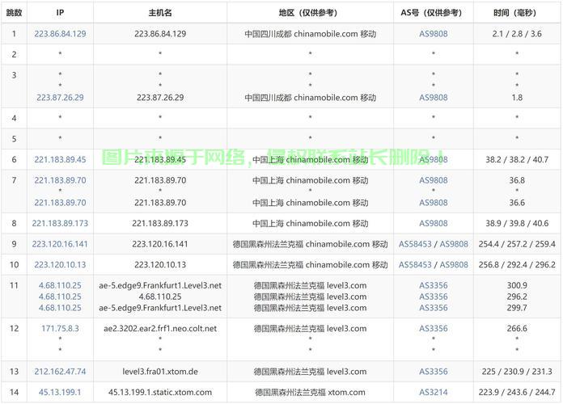Select hostname cell 221.183.89.173

click(x=160, y=223)
